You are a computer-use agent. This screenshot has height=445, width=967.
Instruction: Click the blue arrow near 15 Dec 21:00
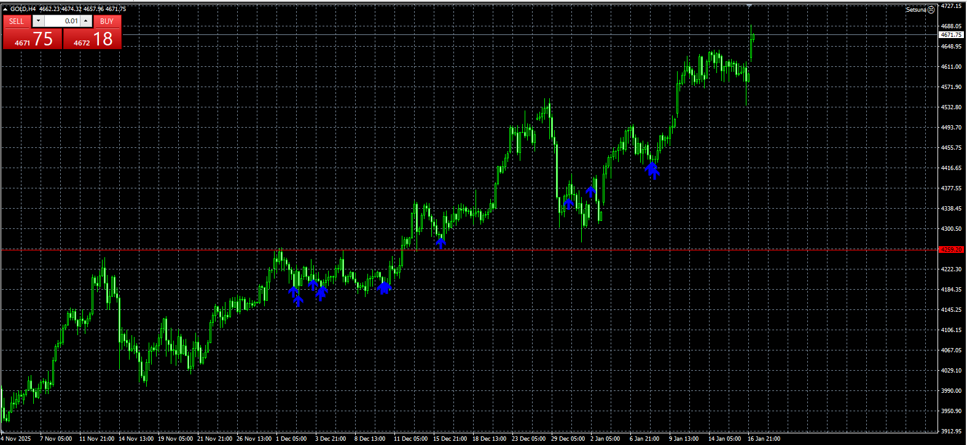pos(440,242)
